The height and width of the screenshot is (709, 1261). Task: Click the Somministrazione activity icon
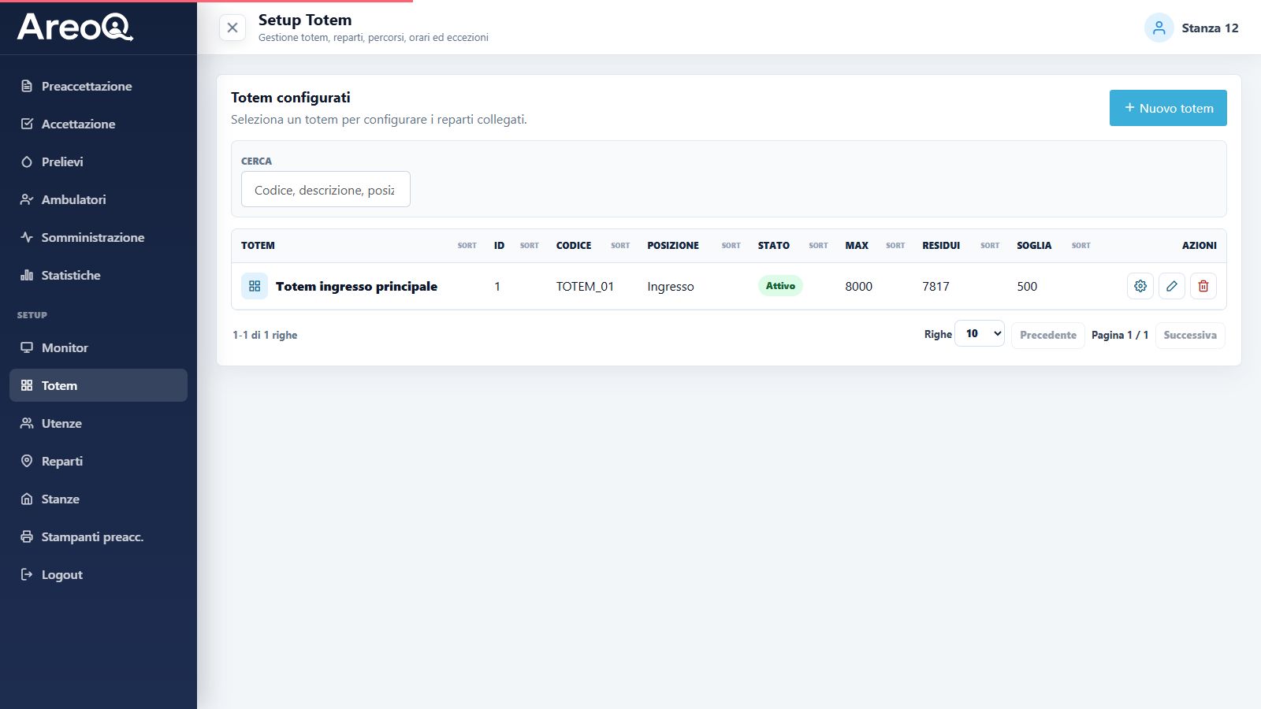(x=27, y=237)
